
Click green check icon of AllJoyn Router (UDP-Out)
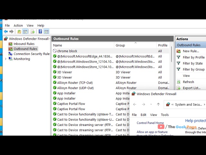55,88
